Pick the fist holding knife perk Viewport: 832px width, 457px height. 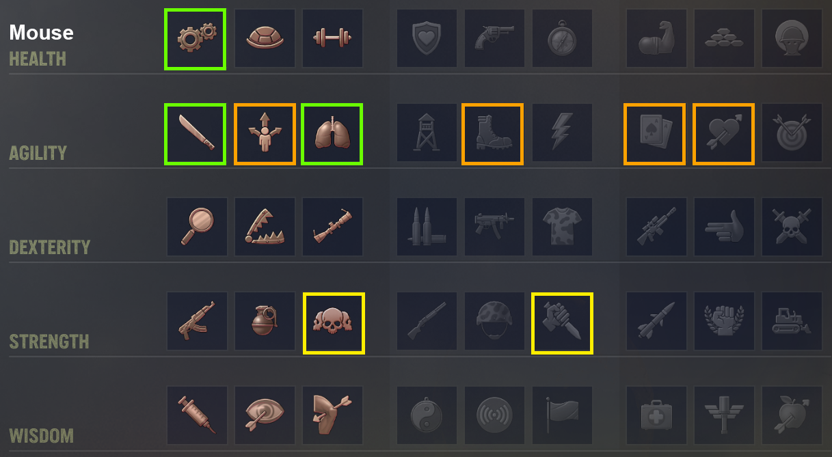point(562,323)
